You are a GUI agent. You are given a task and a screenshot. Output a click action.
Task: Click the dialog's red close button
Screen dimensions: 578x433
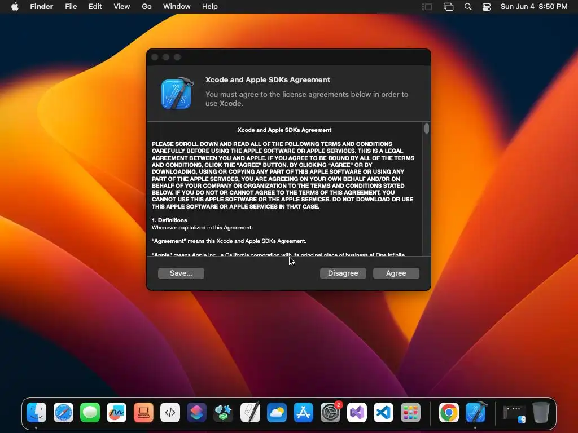[x=155, y=57]
